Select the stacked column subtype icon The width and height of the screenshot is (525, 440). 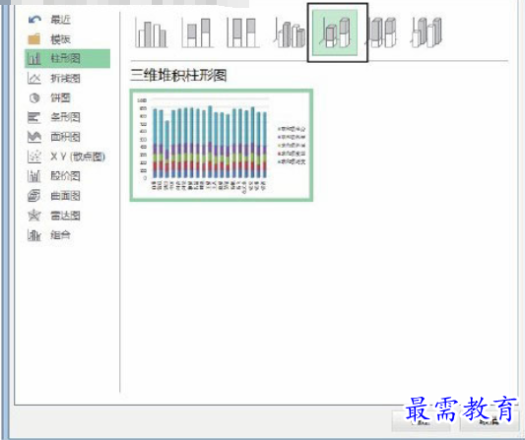(x=198, y=32)
